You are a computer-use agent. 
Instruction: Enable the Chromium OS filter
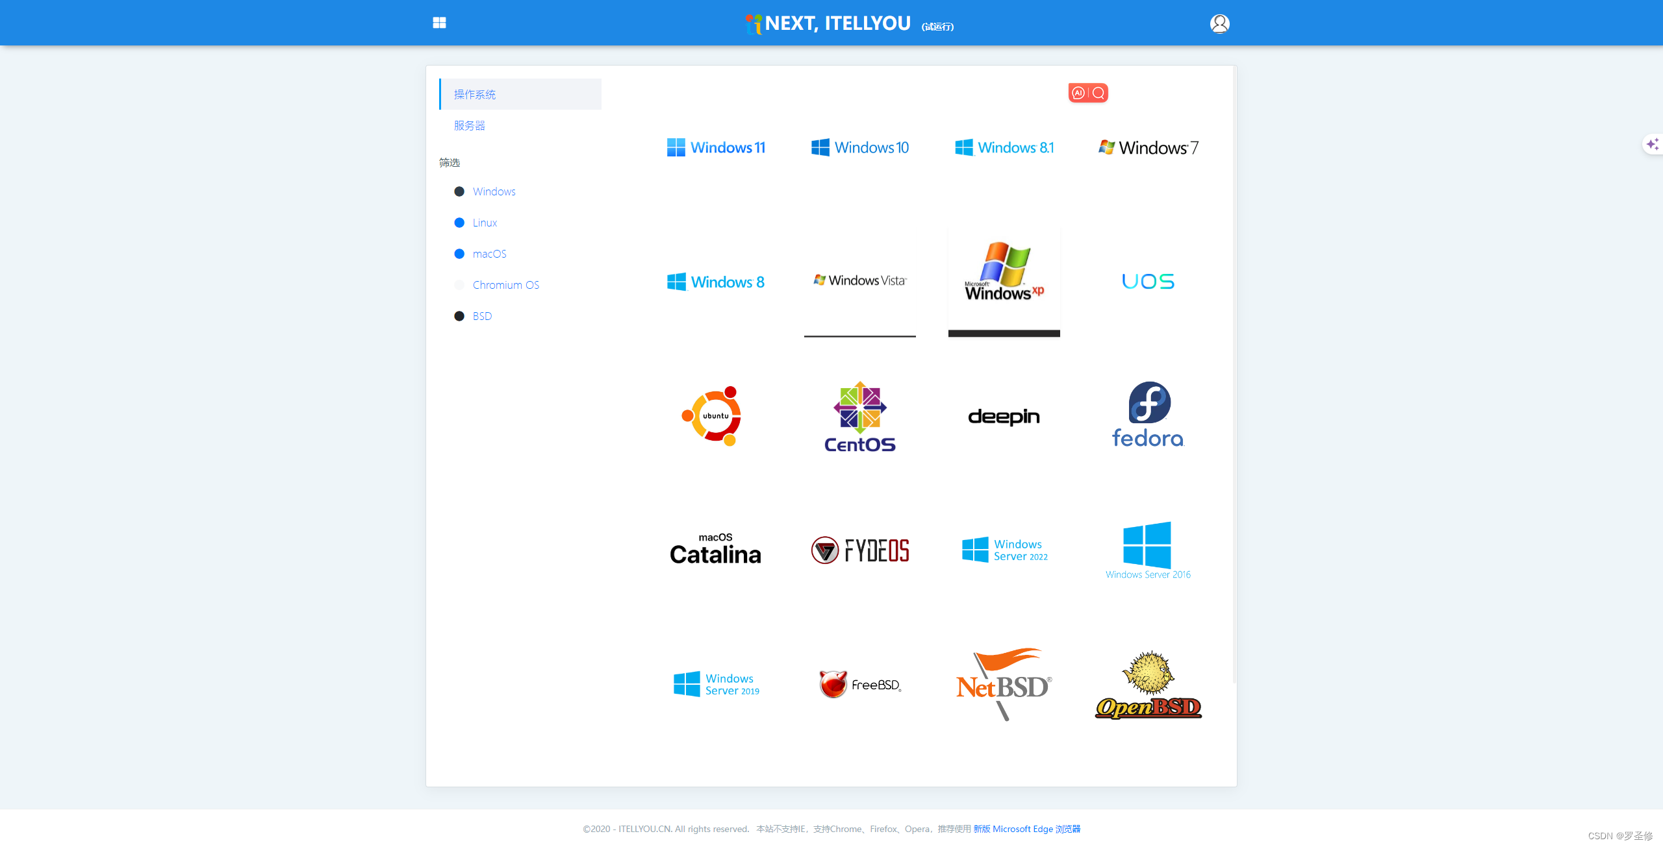tap(459, 285)
